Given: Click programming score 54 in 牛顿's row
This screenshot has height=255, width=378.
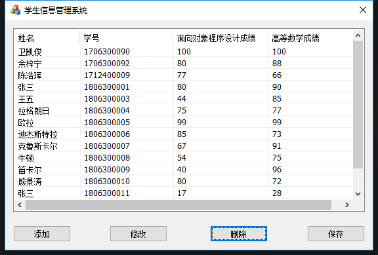Looking at the screenshot, I should coord(182,158).
